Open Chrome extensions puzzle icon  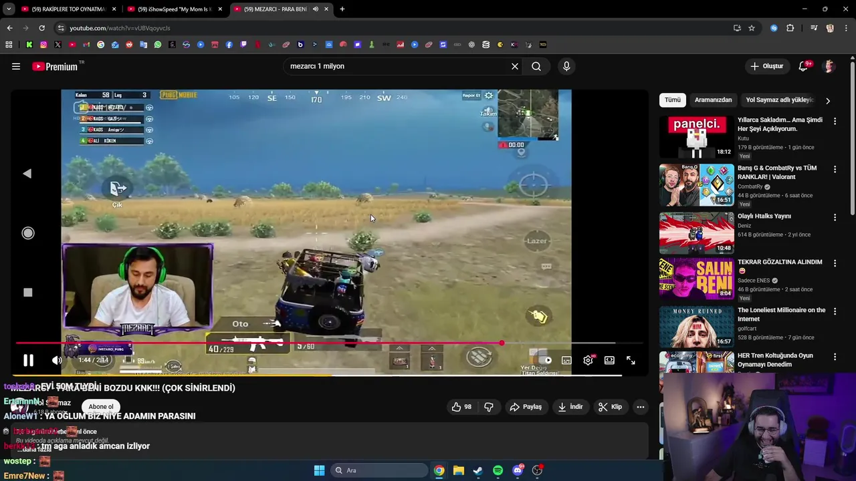click(x=790, y=28)
